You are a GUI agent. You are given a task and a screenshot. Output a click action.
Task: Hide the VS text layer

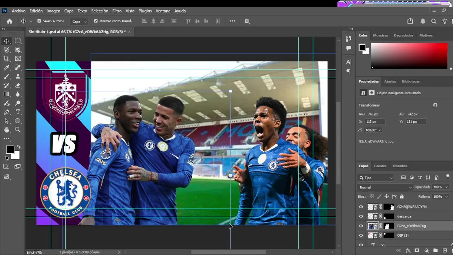(x=361, y=245)
